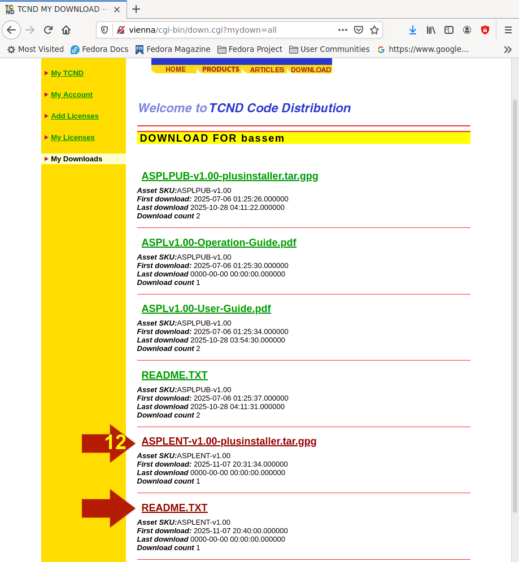Reload the current page
This screenshot has width=519, height=562.
(48, 30)
